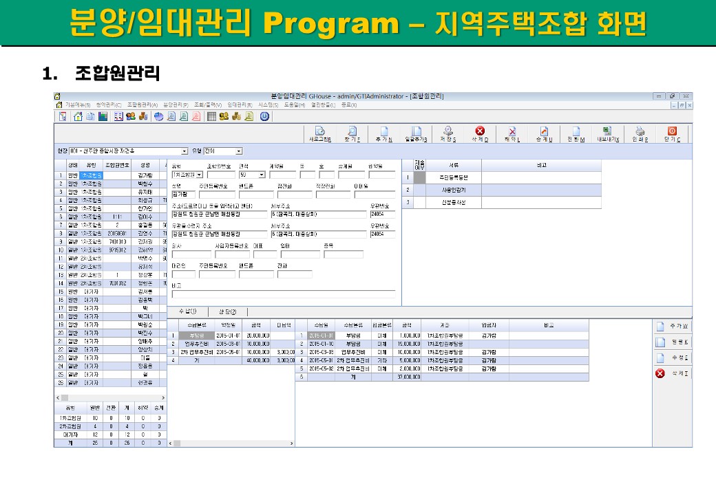Toggle submitted checkbox for 신분증사본 row
The image size is (716, 495).
[419, 202]
